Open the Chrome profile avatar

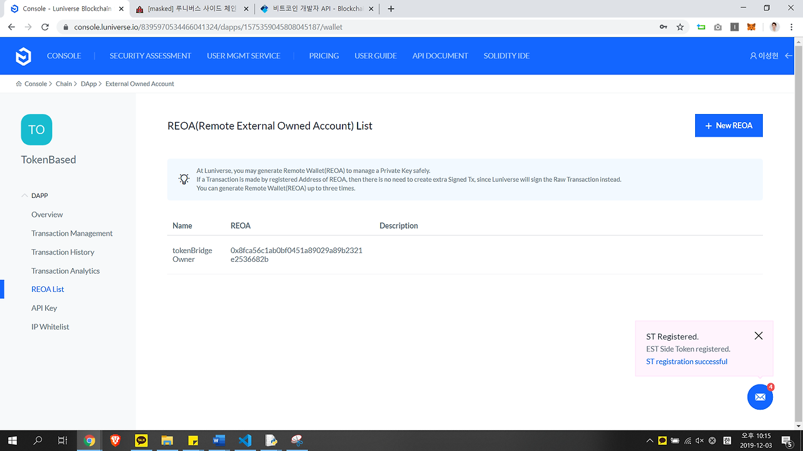(775, 27)
